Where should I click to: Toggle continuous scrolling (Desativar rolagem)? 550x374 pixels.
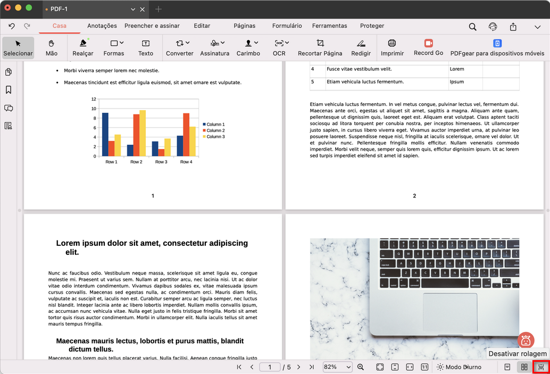(x=541, y=367)
